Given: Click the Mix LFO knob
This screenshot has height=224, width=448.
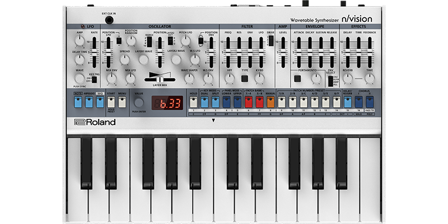Looking at the screenshot, I should [x=130, y=78].
